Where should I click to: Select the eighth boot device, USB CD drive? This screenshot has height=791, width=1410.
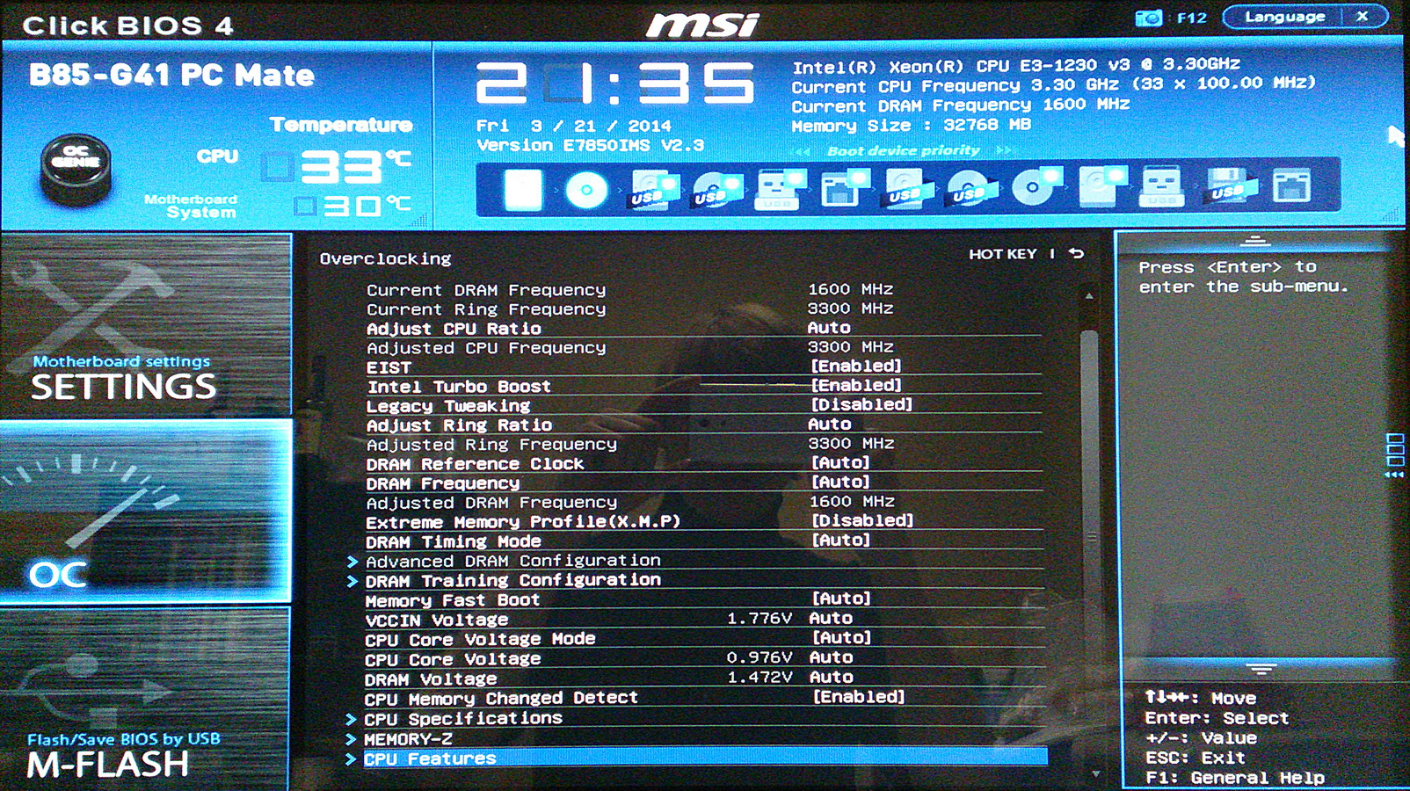(x=971, y=189)
